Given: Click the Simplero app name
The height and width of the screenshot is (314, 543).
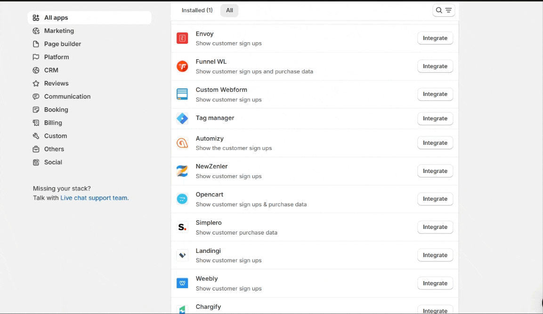Looking at the screenshot, I should coord(209,223).
